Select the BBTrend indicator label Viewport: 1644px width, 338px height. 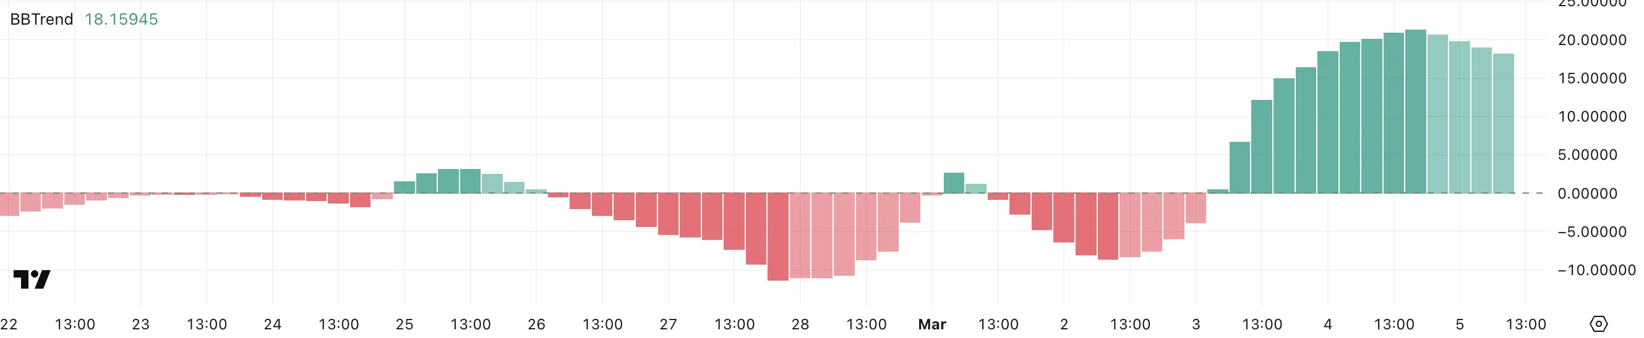click(41, 19)
